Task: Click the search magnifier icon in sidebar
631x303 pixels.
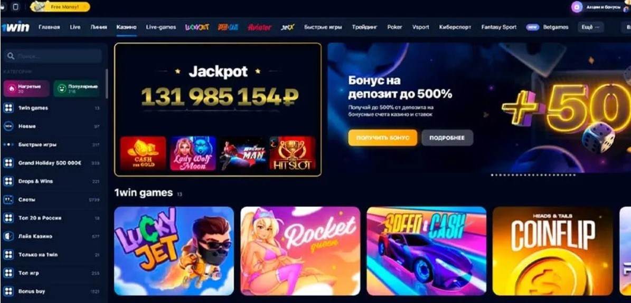Action: [11, 56]
